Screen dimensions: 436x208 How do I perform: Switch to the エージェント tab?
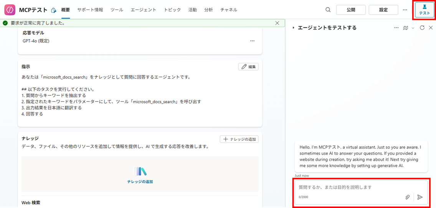click(144, 10)
